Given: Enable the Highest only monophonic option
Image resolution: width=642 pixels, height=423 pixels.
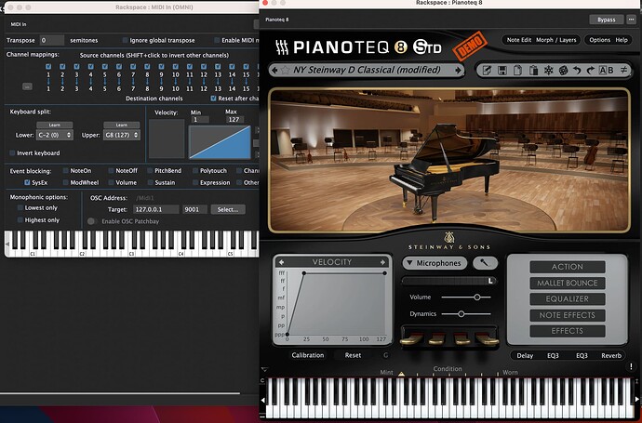Looking at the screenshot, I should click(20, 220).
